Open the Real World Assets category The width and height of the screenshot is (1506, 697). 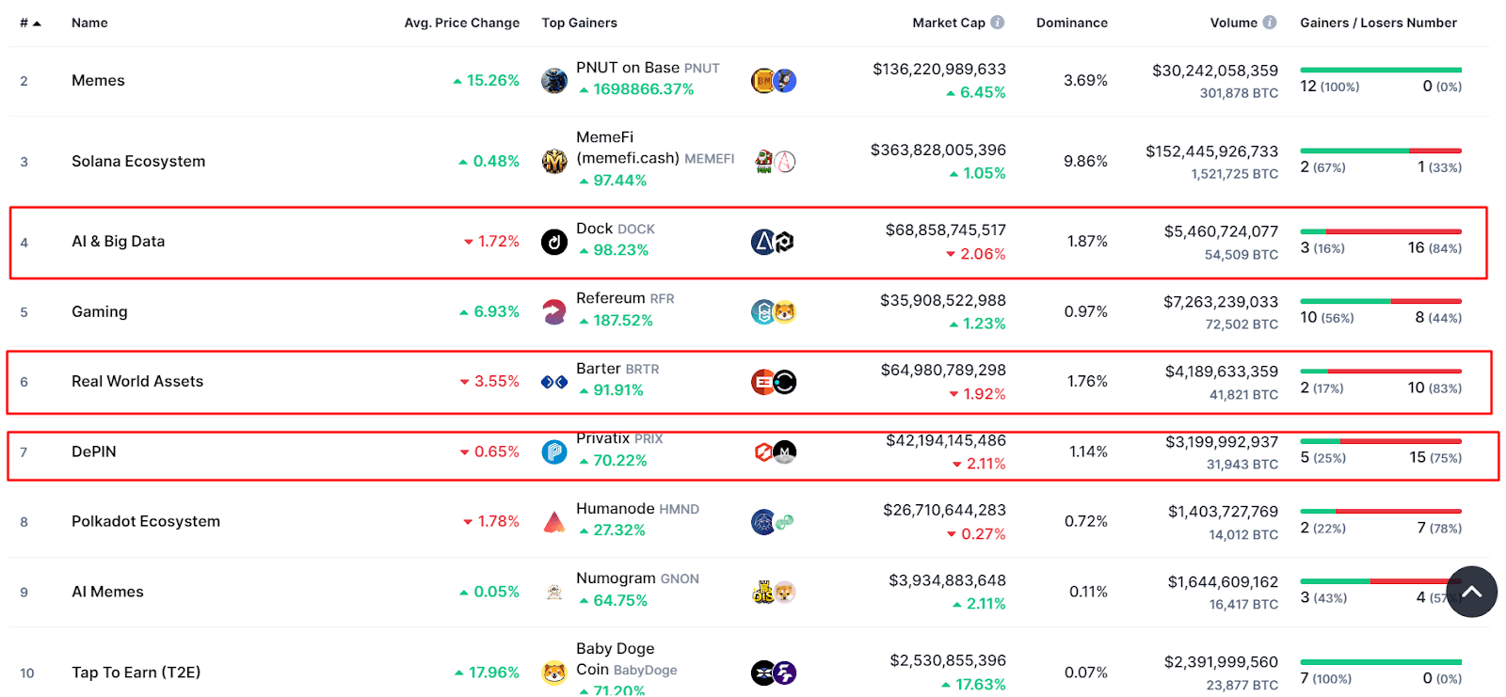(x=137, y=382)
